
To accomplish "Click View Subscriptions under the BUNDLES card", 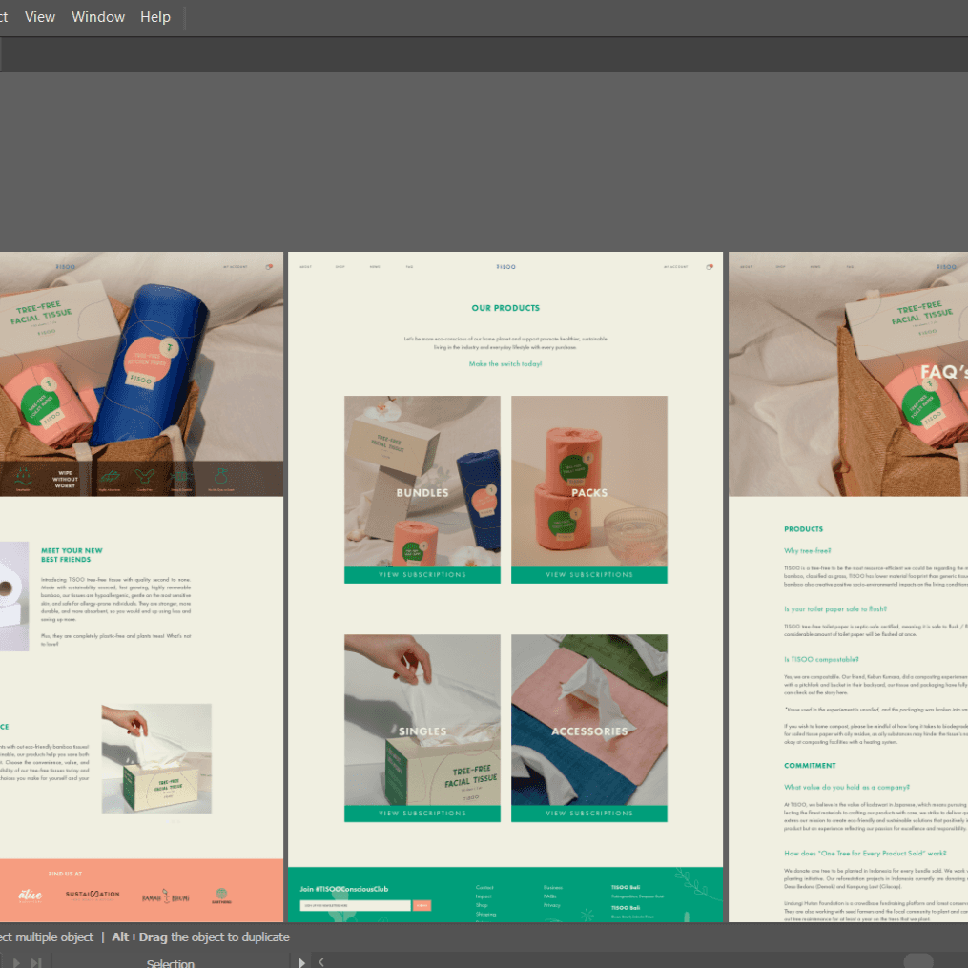I will (x=422, y=575).
